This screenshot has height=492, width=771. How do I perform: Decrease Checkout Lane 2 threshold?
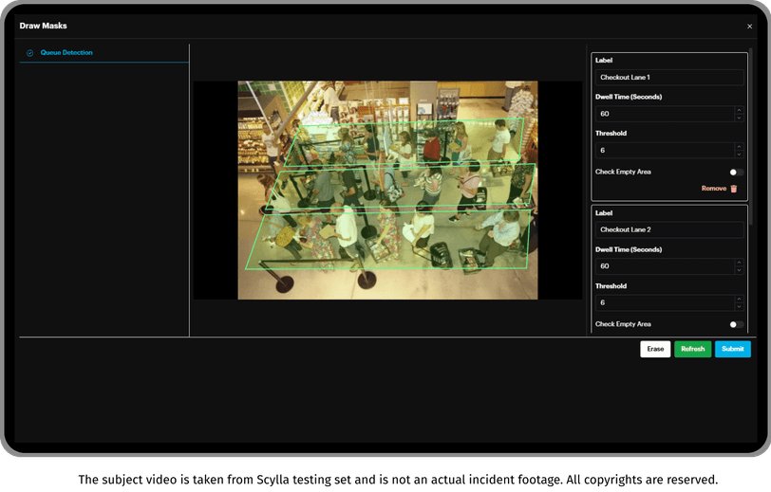739,306
